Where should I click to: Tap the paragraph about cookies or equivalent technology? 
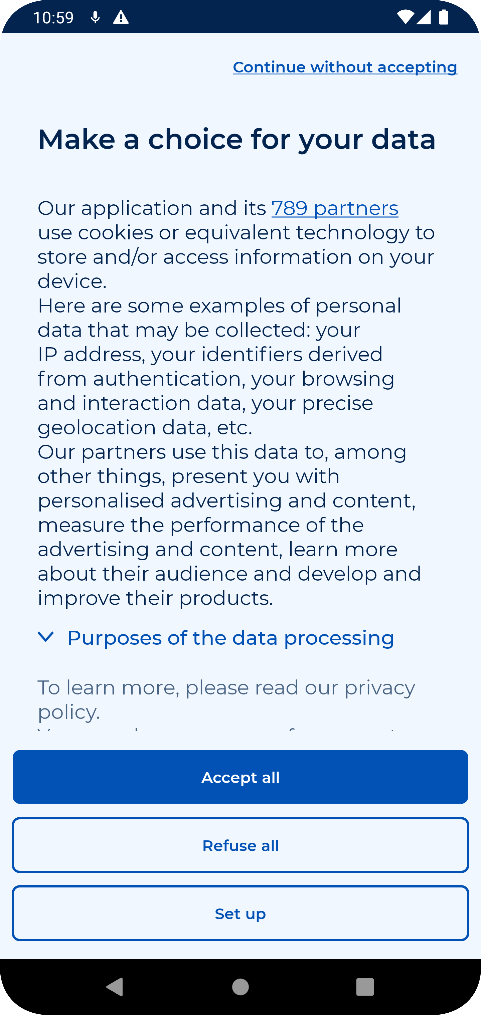click(236, 244)
